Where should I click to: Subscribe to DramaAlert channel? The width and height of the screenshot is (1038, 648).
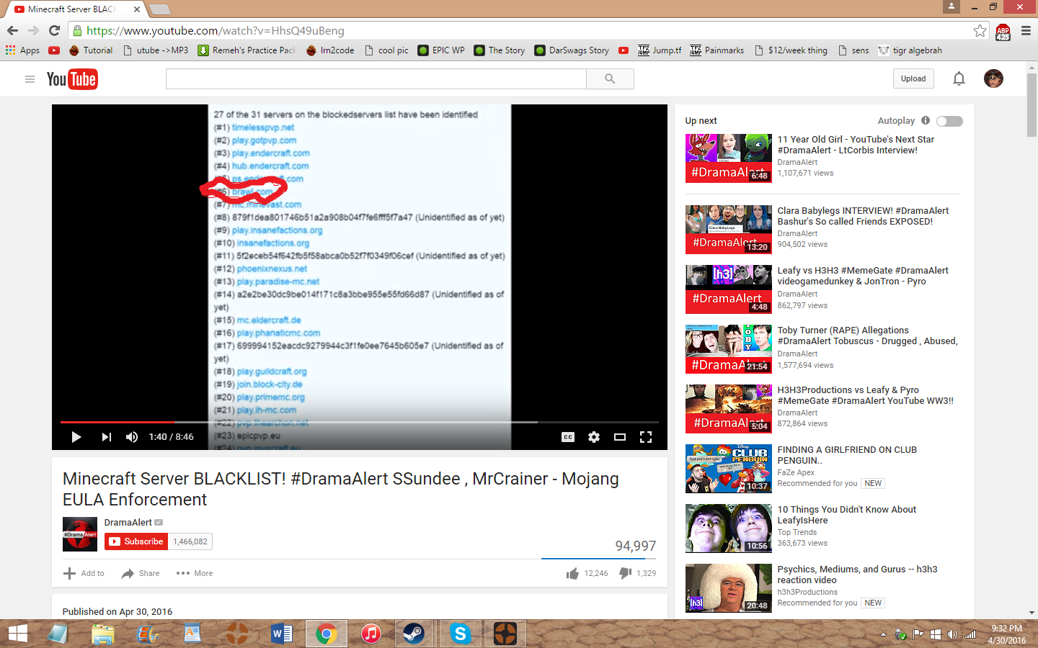(136, 541)
